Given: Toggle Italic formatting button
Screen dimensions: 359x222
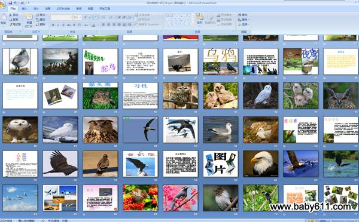Looking at the screenshot, I should point(58,25).
